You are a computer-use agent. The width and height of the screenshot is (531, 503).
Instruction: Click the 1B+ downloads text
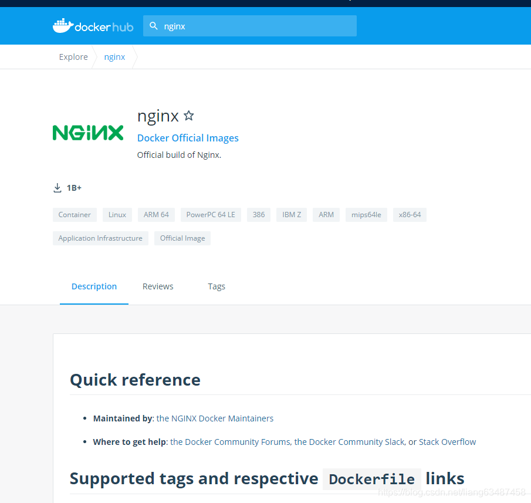(74, 188)
